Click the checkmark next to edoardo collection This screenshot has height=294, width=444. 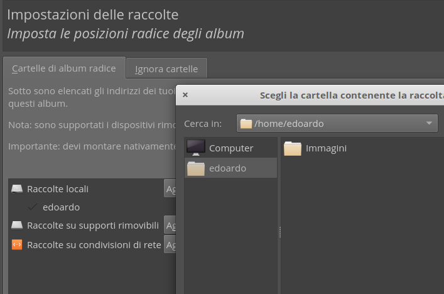33,207
